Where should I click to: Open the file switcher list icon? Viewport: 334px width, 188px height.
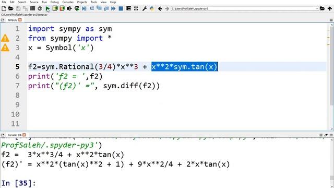32,8
